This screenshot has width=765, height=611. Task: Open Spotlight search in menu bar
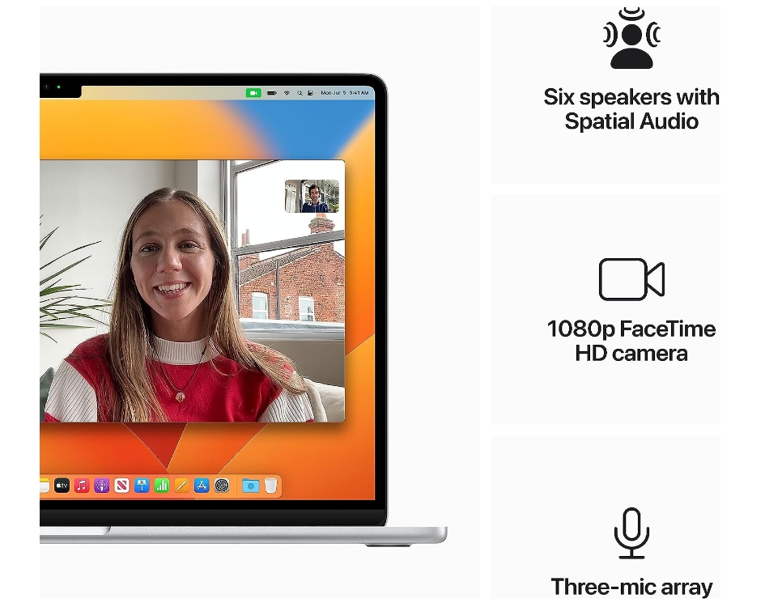point(299,93)
